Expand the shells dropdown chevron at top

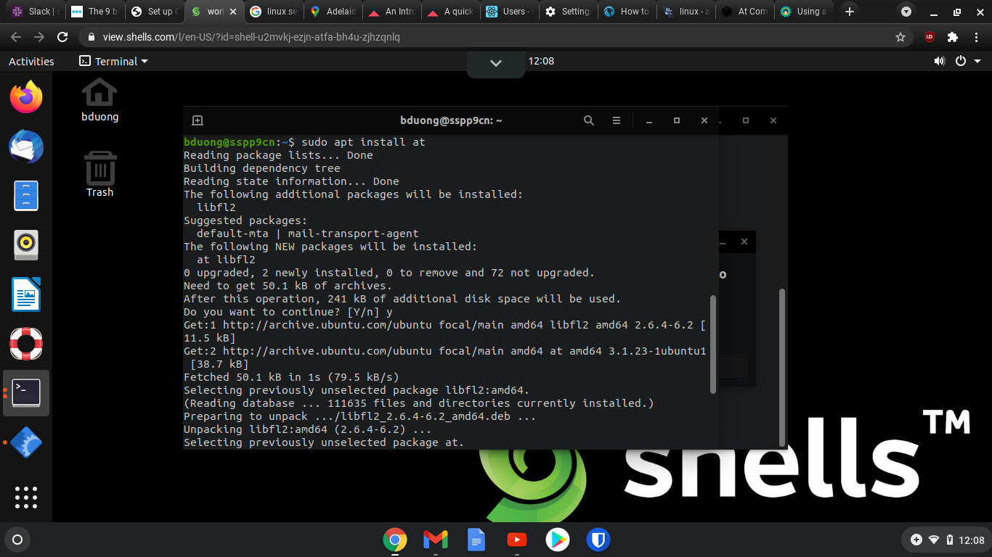point(496,64)
